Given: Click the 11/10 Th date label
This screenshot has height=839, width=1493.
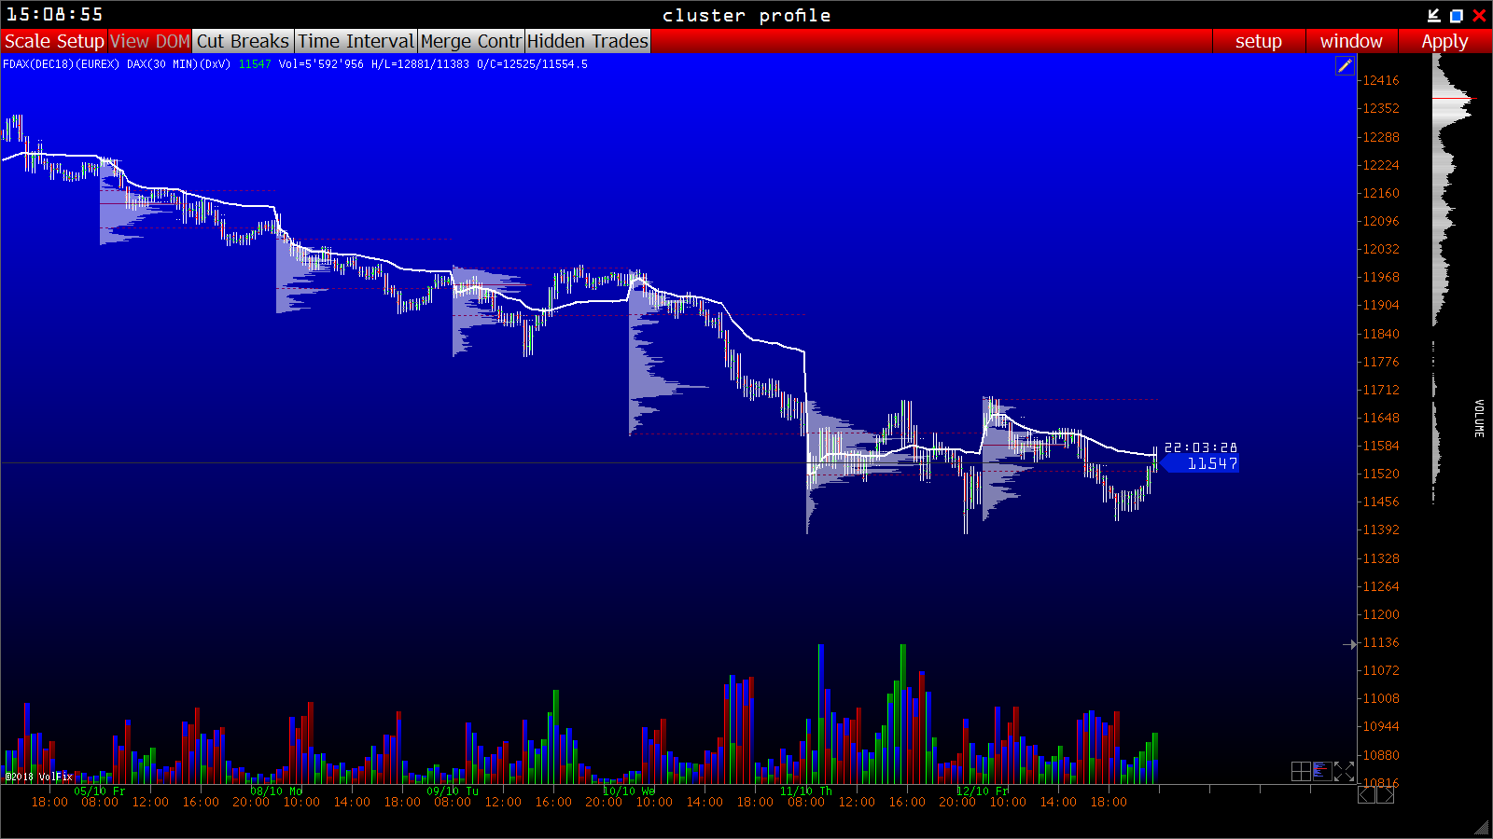Looking at the screenshot, I should 806,791.
